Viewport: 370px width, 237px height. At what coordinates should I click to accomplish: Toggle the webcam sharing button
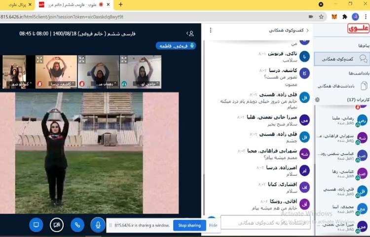pos(57,225)
